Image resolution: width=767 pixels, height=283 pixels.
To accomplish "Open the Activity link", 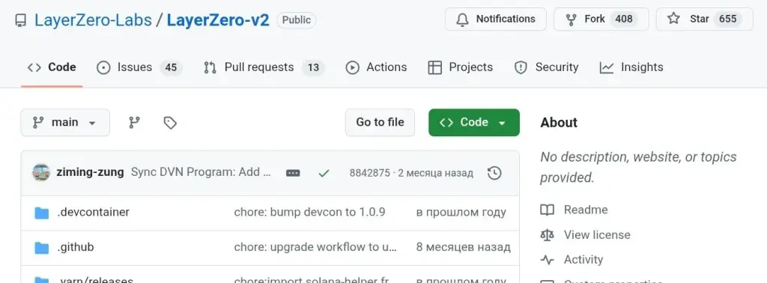I will pyautogui.click(x=583, y=260).
